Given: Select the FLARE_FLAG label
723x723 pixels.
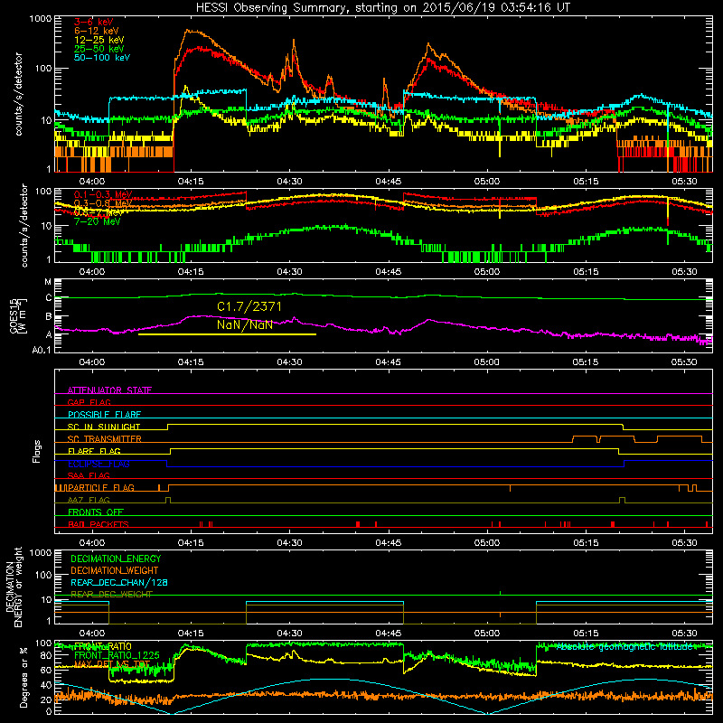Looking at the screenshot, I should 94,451.
